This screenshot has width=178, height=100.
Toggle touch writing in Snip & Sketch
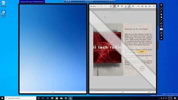coord(111,6)
